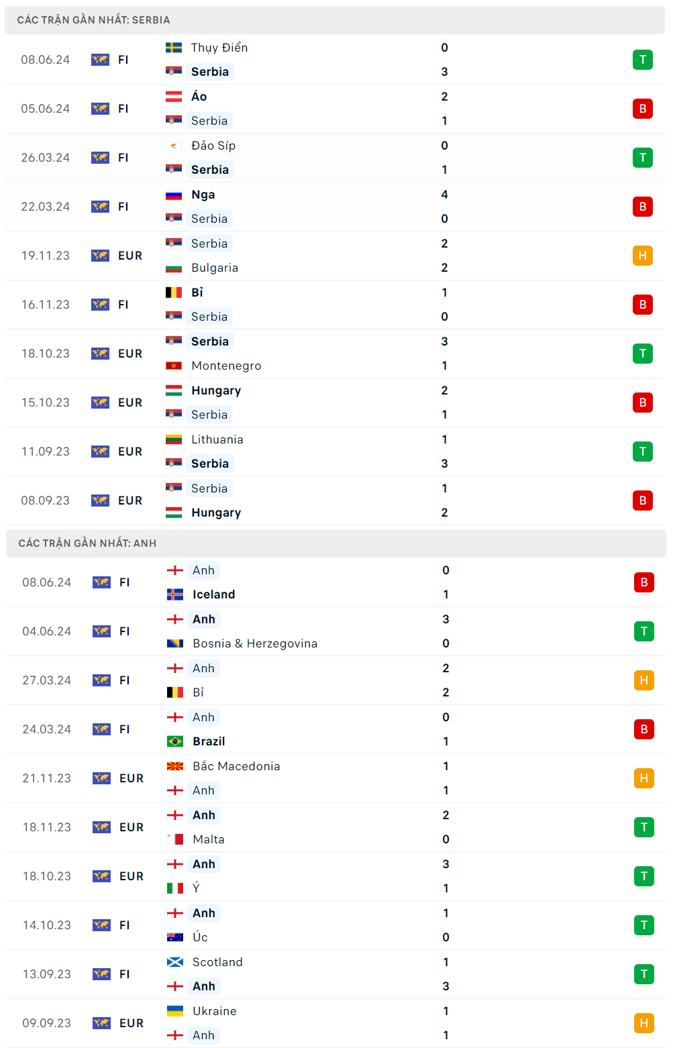This screenshot has height=1048, width=675.
Task: Open Bắc Macedonia team link
Action: pyautogui.click(x=236, y=766)
